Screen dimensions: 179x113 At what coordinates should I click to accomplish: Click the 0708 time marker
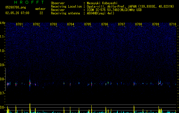pyautogui.click(x=139, y=24)
